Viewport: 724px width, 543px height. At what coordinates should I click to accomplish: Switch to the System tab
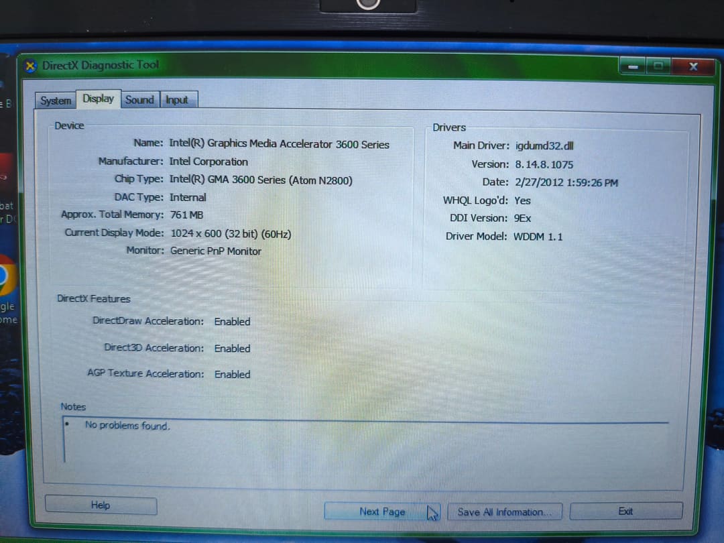[56, 100]
